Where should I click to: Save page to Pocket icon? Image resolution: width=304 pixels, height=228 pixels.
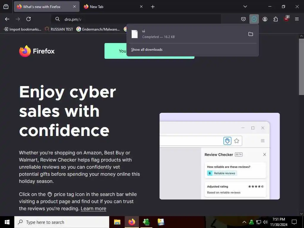tap(243, 19)
